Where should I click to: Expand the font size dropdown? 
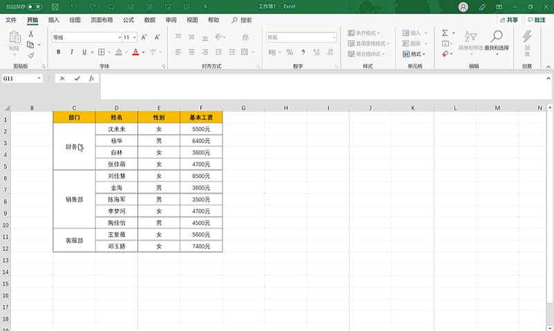point(135,37)
